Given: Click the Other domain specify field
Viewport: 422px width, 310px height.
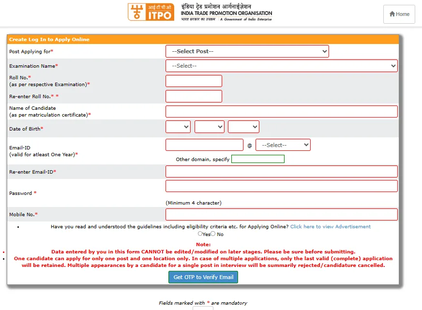Looking at the screenshot, I should [258, 159].
